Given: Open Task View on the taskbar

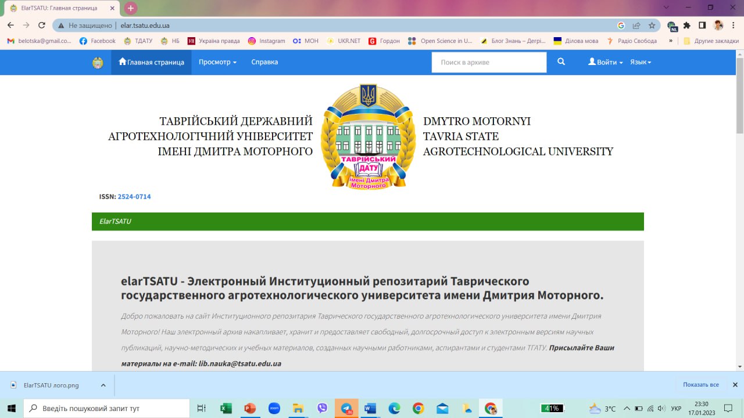Looking at the screenshot, I should point(201,408).
